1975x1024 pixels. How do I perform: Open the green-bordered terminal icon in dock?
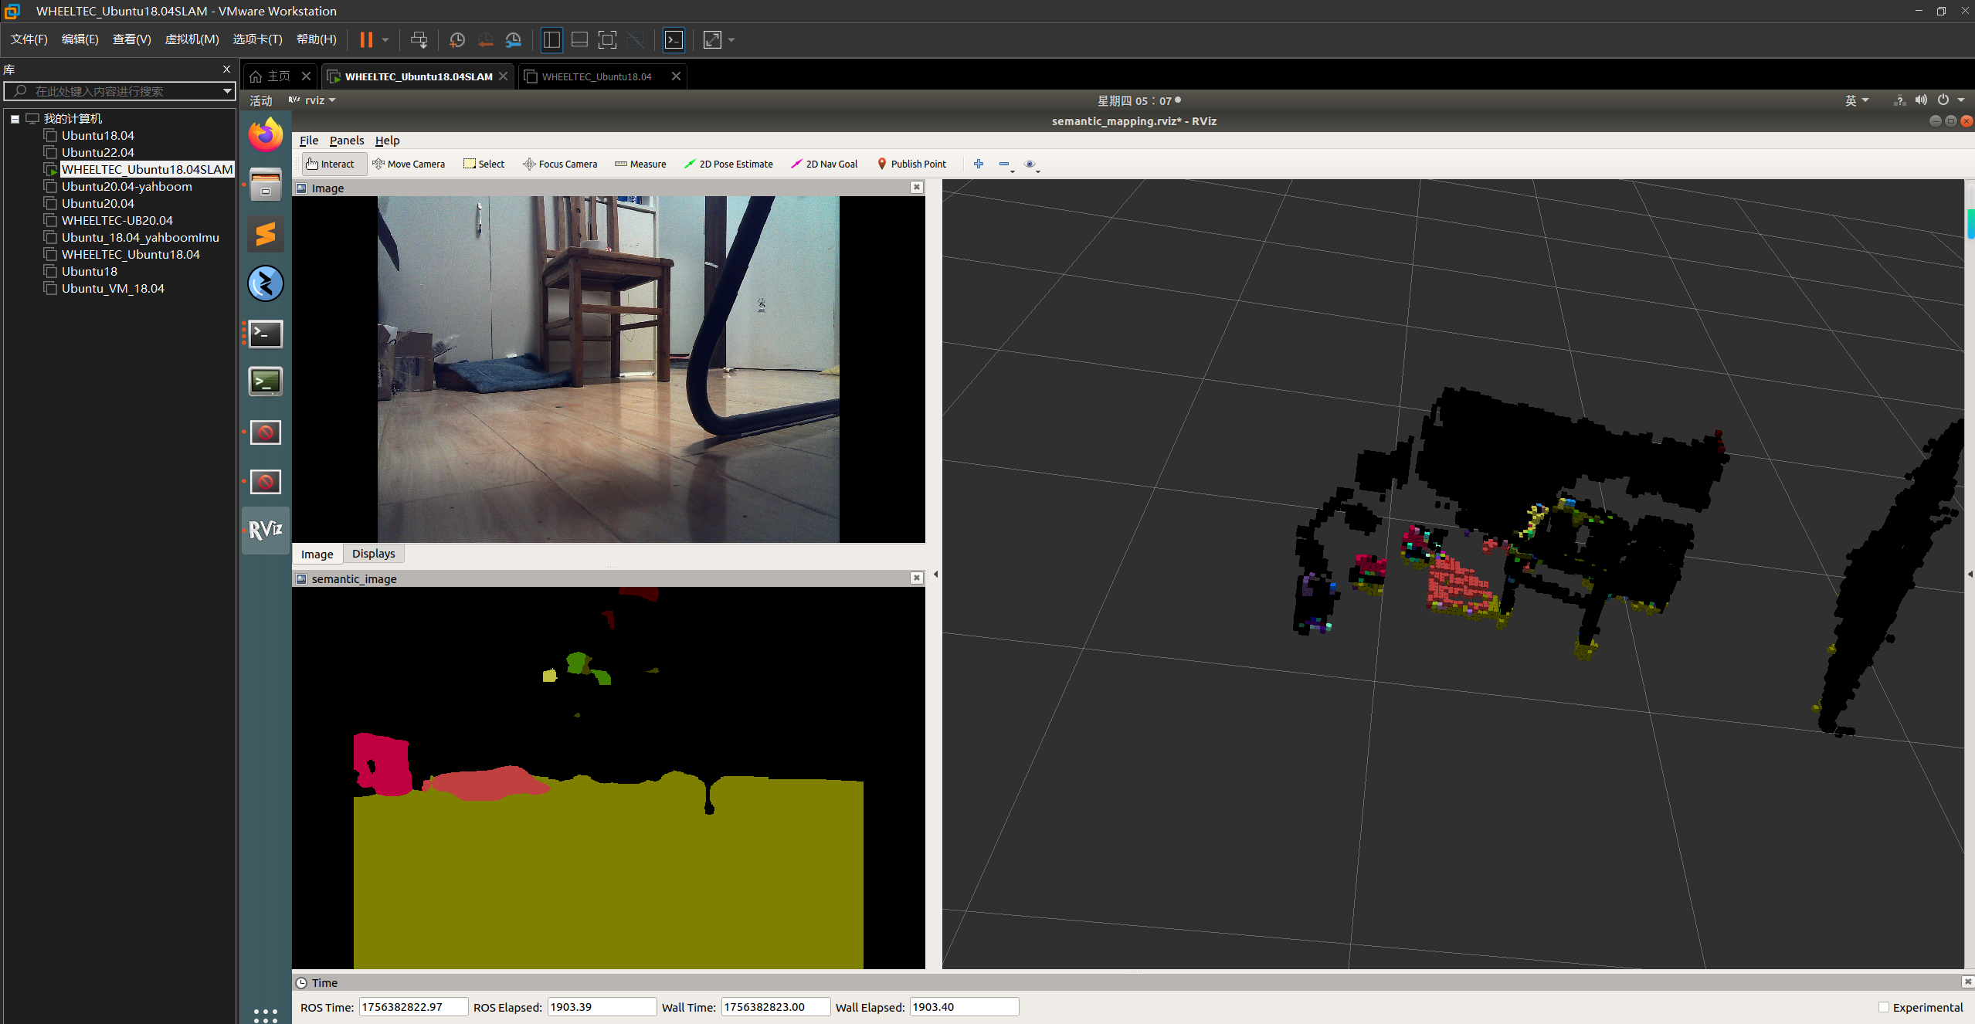coord(265,381)
